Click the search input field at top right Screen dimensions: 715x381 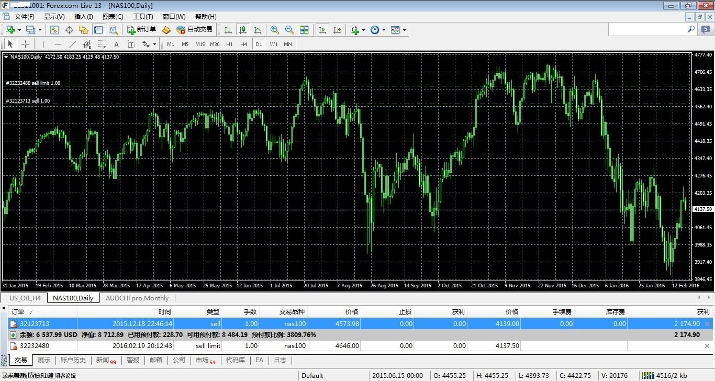[649, 30]
